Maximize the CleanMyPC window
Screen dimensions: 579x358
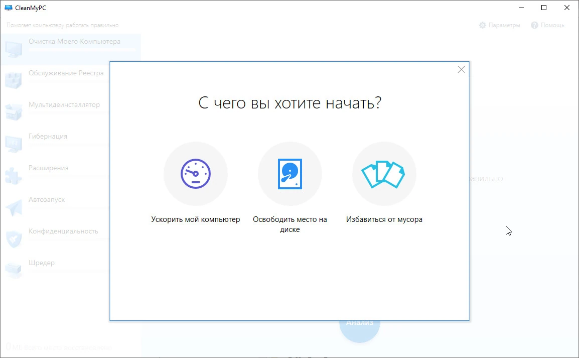pyautogui.click(x=544, y=8)
